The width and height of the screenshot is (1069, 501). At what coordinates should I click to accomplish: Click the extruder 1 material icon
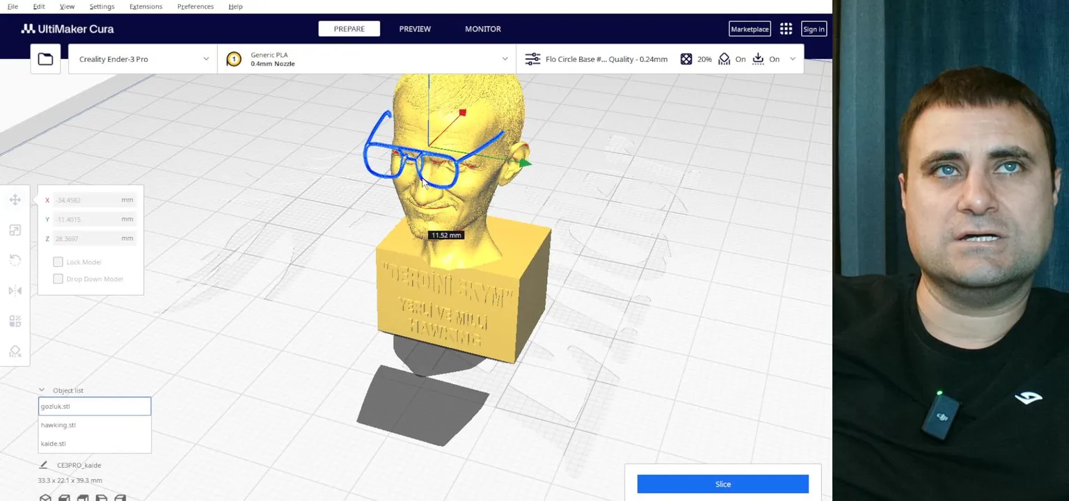click(x=234, y=59)
